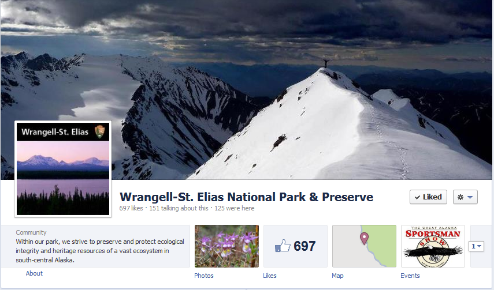Click the map location pin marker
This screenshot has height=290, width=494.
(x=364, y=238)
